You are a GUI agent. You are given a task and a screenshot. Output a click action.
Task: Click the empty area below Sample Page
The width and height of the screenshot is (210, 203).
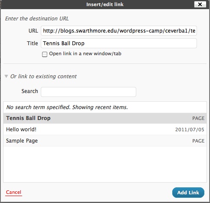105,164
